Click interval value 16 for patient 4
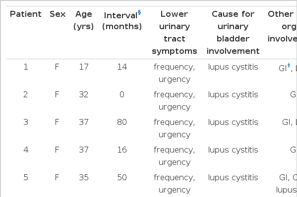 click(122, 150)
